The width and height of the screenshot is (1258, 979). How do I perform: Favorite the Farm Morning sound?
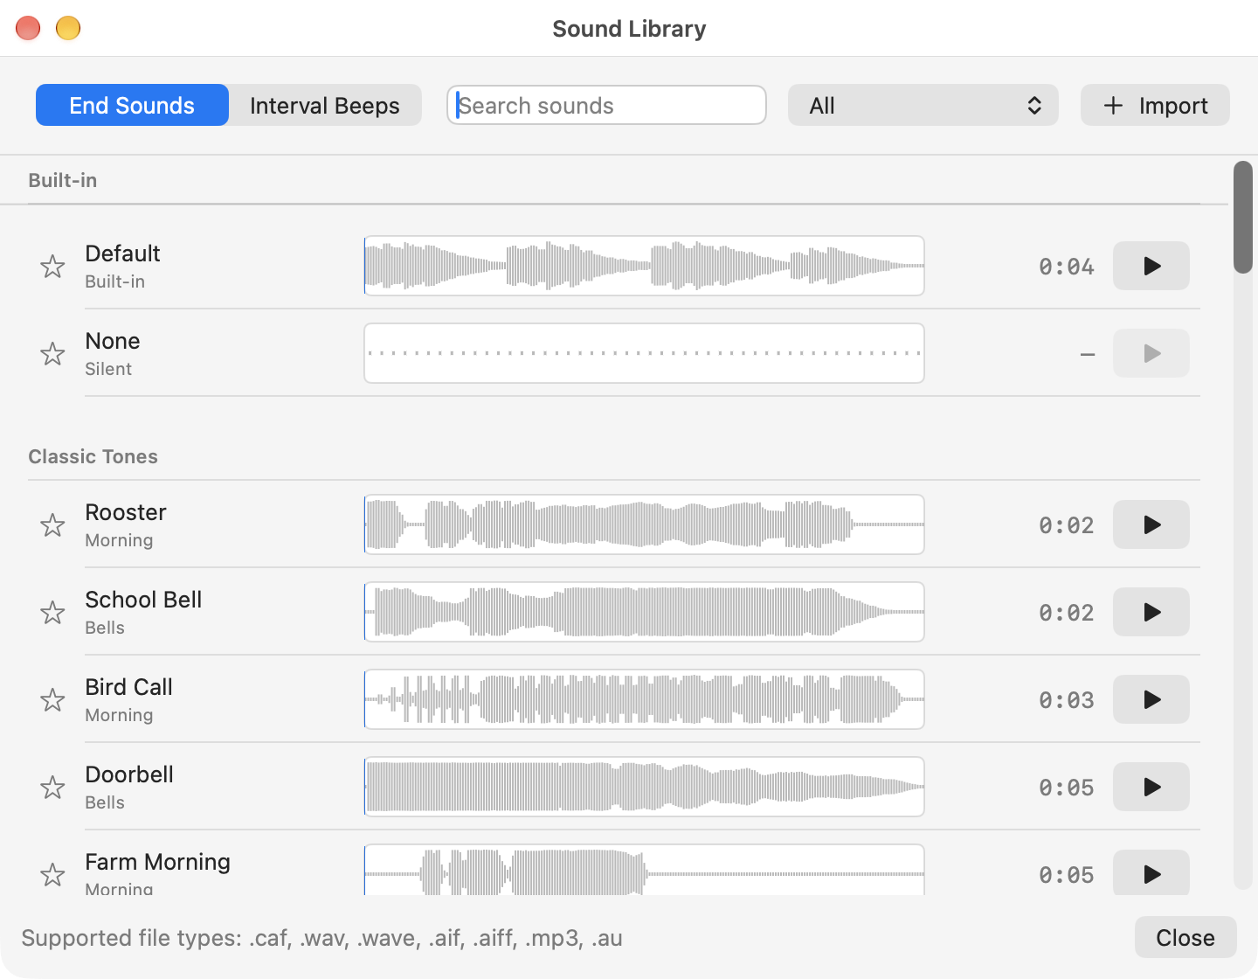point(52,875)
